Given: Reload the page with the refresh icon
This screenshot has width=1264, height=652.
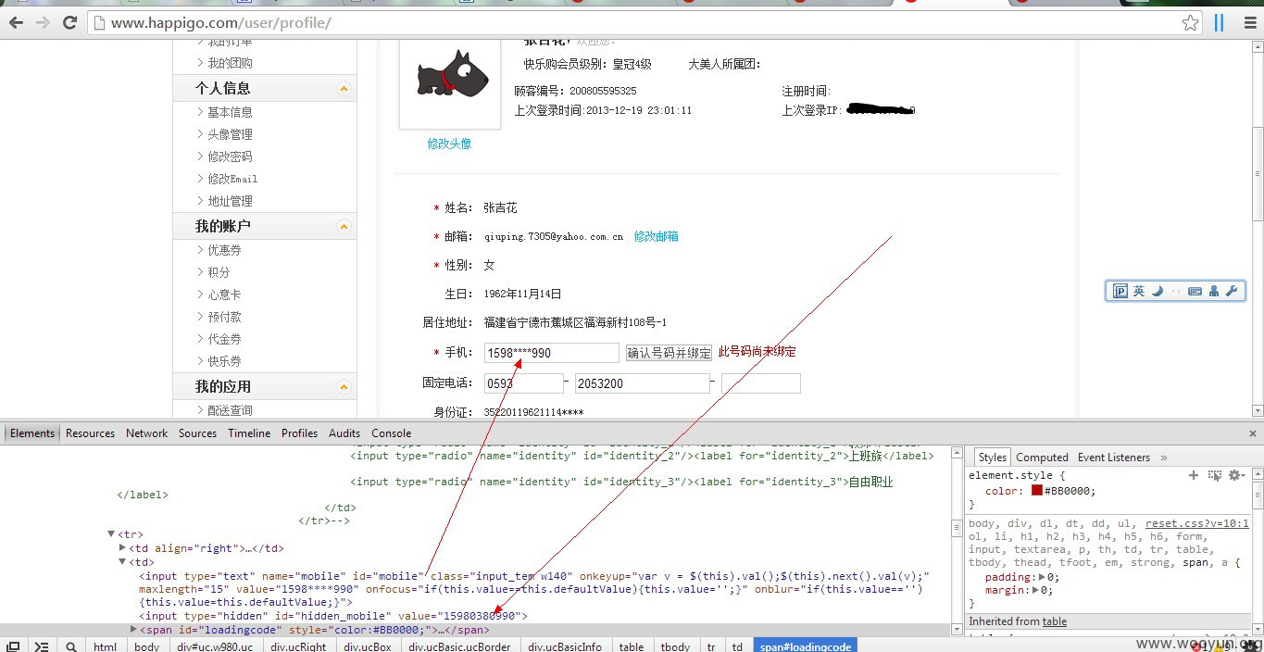Looking at the screenshot, I should [69, 23].
